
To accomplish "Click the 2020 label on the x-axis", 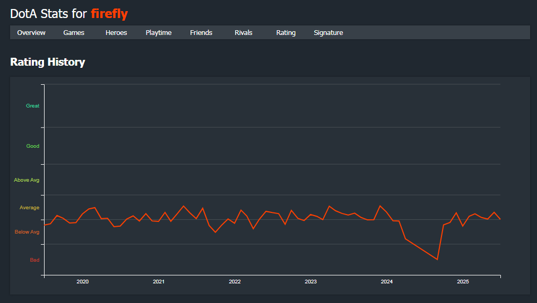I will (x=83, y=281).
